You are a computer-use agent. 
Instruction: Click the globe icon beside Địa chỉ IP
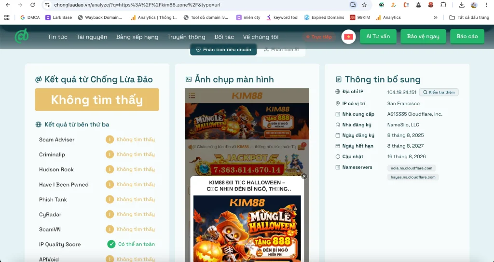pos(338,92)
